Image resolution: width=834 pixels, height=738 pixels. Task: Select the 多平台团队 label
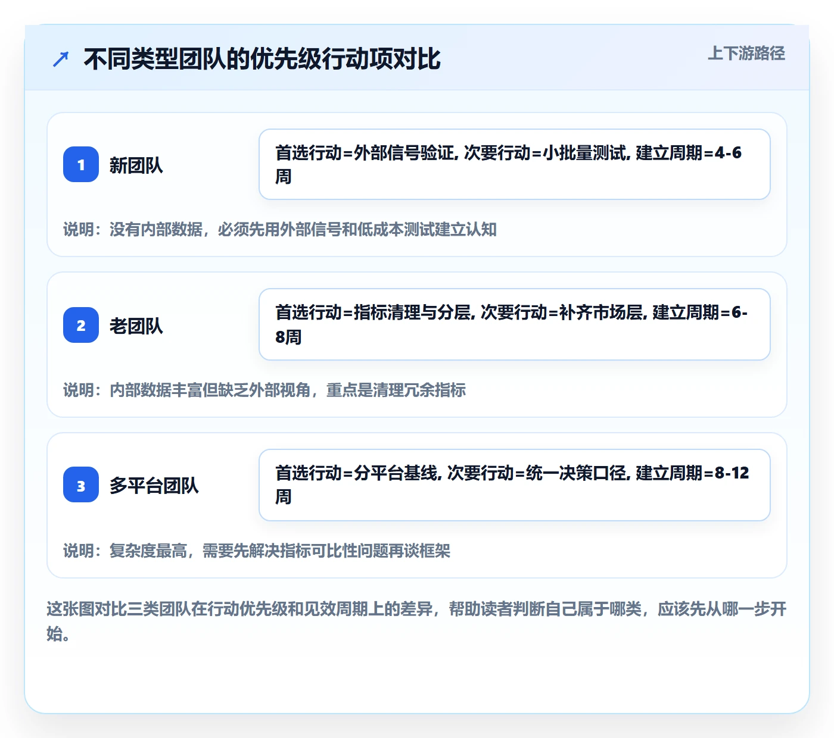pyautogui.click(x=154, y=485)
